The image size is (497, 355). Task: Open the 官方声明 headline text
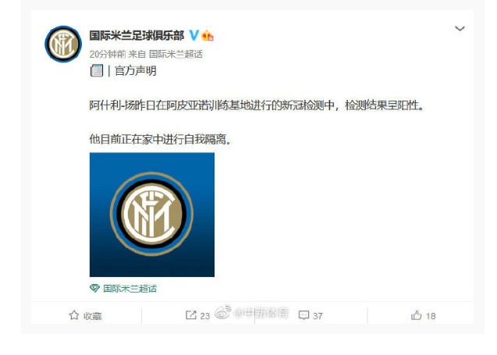(x=136, y=70)
